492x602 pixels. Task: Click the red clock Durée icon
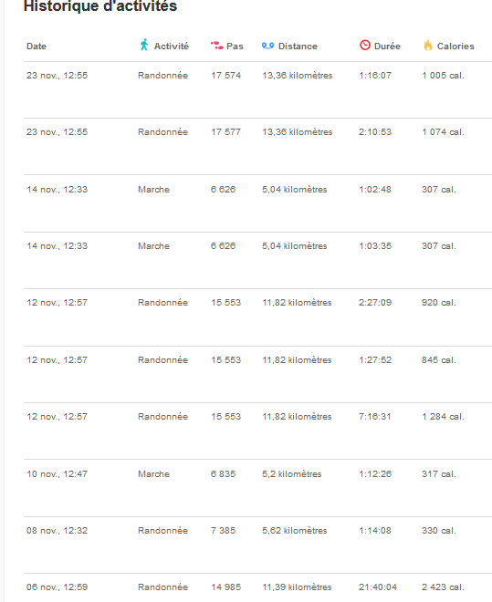pos(365,46)
